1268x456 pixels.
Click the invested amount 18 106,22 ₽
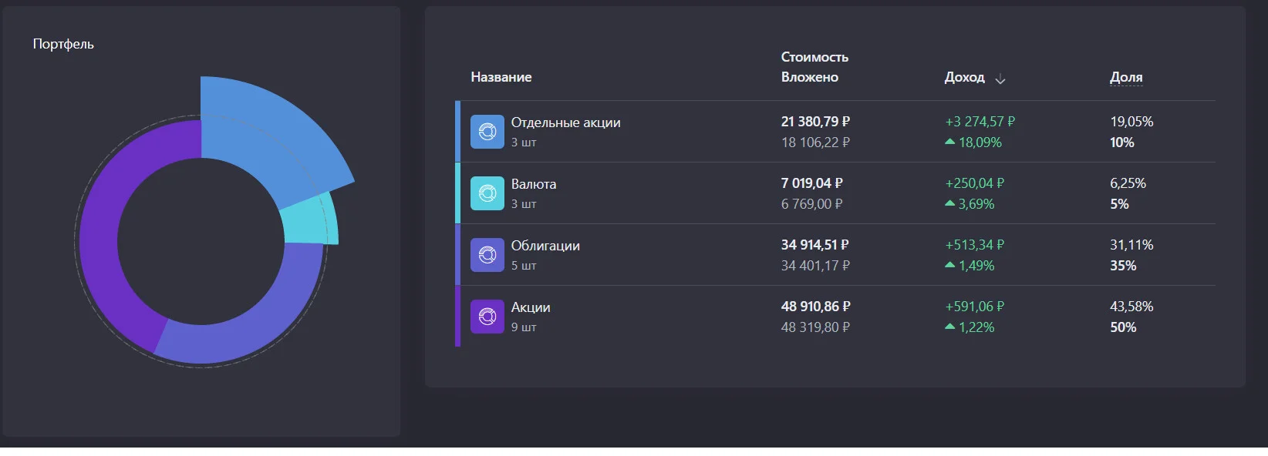click(x=815, y=142)
